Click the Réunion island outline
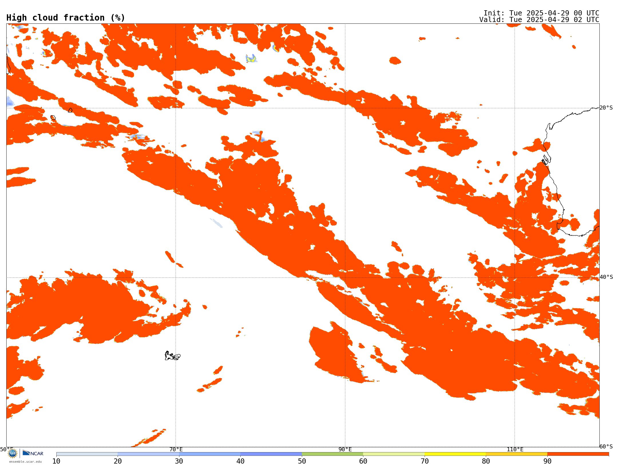Image resolution: width=618 pixels, height=465 pixels. tap(53, 118)
